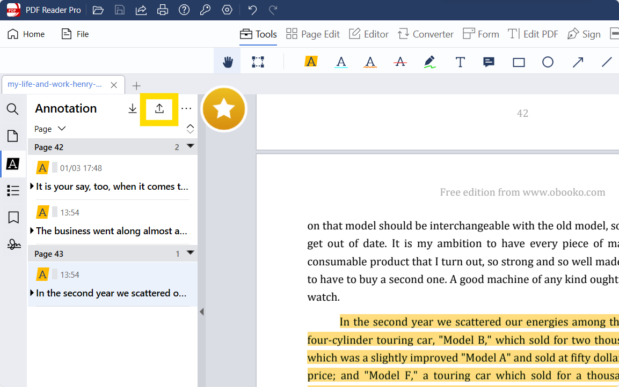Viewport: 619px width, 387px height.
Task: Switch to the Sign tab
Action: [x=584, y=34]
